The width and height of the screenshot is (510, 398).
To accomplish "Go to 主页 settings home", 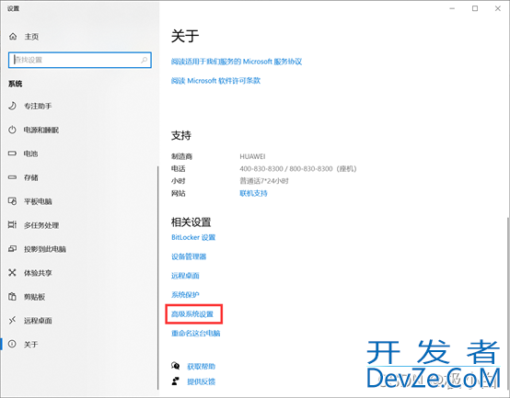I will coord(31,37).
